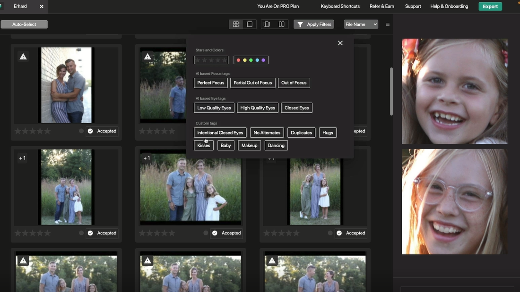This screenshot has height=292, width=520.
Task: Select the Erhard project tab
Action: (x=20, y=6)
